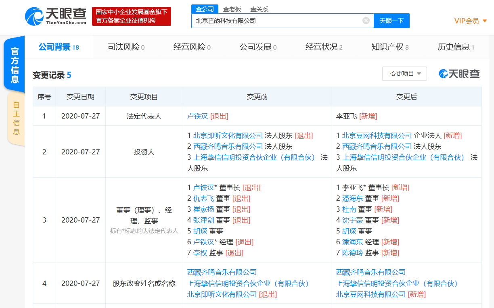
Task: Switch to the 查公司 search tab
Action: coord(205,9)
